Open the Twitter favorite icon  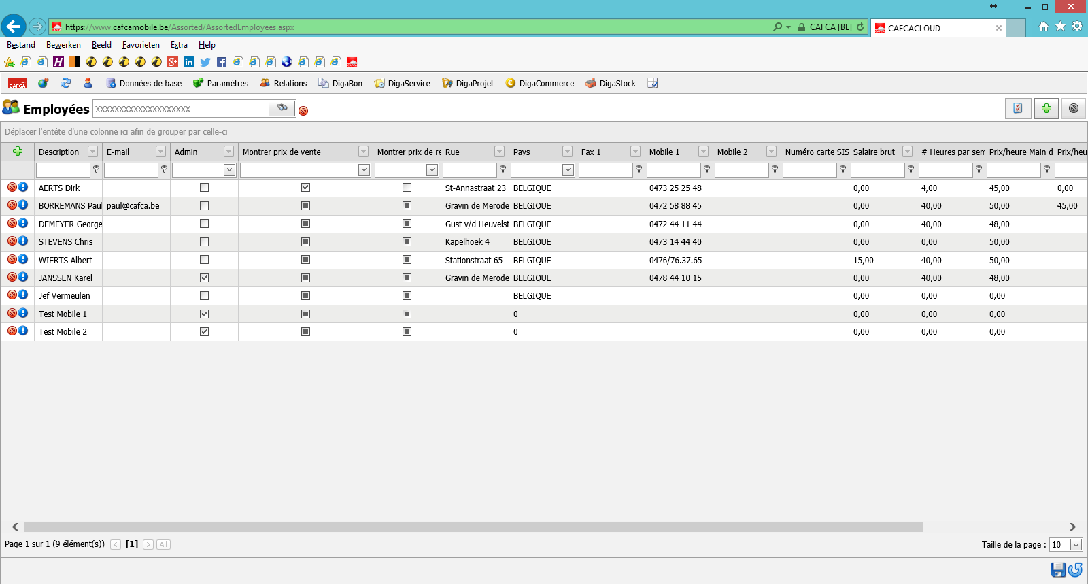pyautogui.click(x=205, y=62)
